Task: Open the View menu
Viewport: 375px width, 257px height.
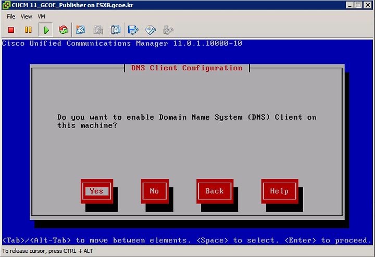Action: point(27,17)
